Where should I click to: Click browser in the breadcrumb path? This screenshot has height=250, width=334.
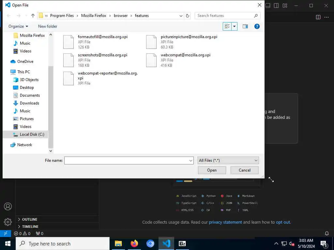pos(121,16)
